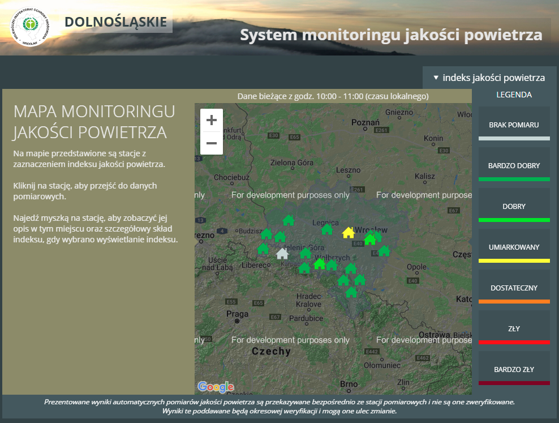Zoom in on the map with plus button
This screenshot has height=423, width=559.
pos(212,120)
